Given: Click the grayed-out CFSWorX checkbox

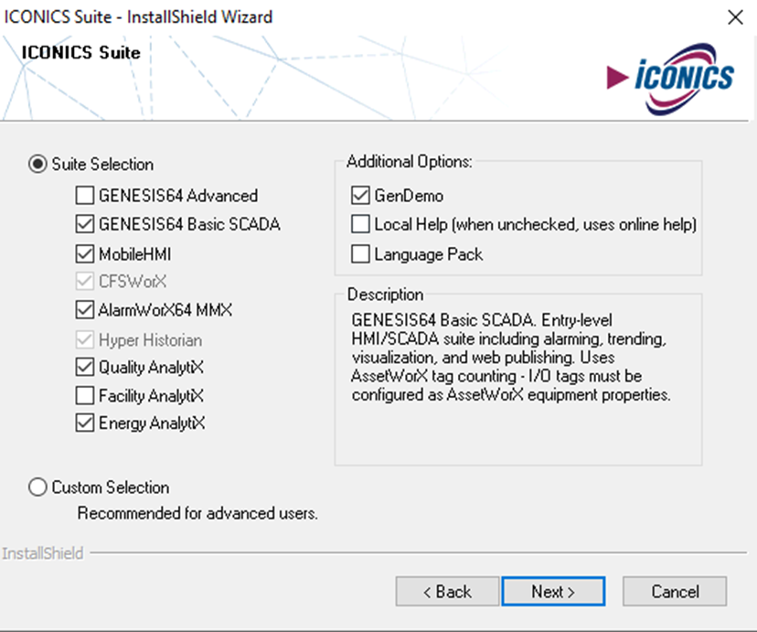Looking at the screenshot, I should click(85, 282).
